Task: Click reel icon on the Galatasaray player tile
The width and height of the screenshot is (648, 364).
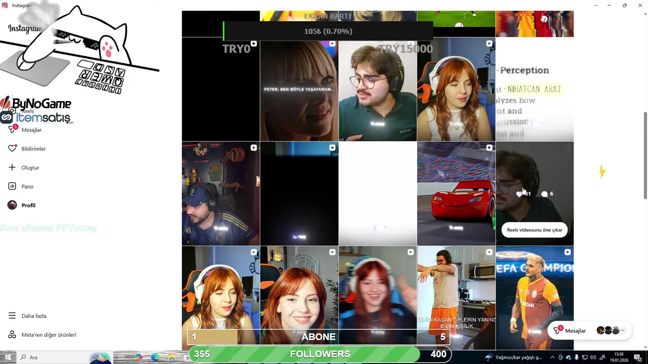Action: pos(568,252)
